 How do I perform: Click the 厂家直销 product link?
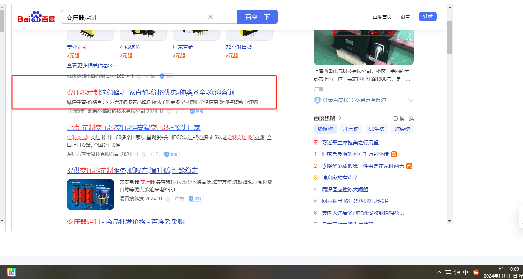pos(183,47)
